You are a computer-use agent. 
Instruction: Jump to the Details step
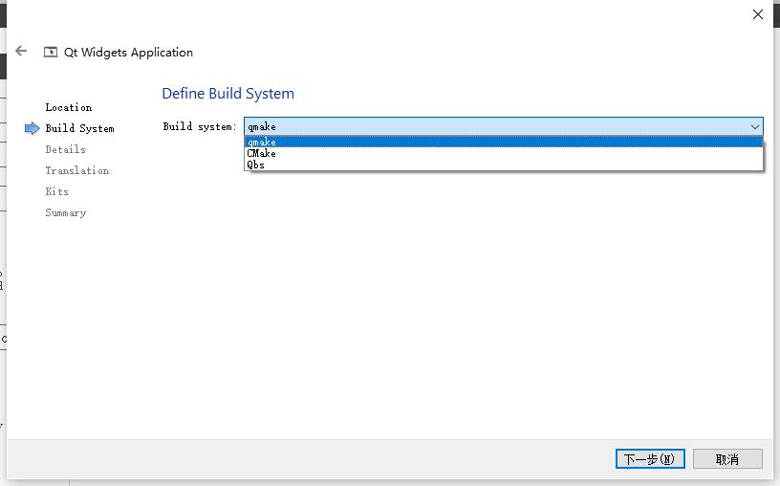66,149
